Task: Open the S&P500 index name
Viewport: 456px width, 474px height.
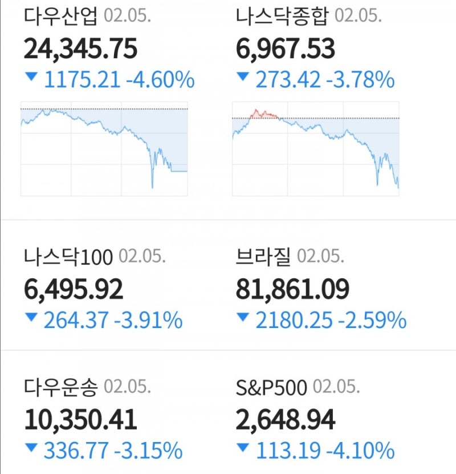Action: point(271,388)
